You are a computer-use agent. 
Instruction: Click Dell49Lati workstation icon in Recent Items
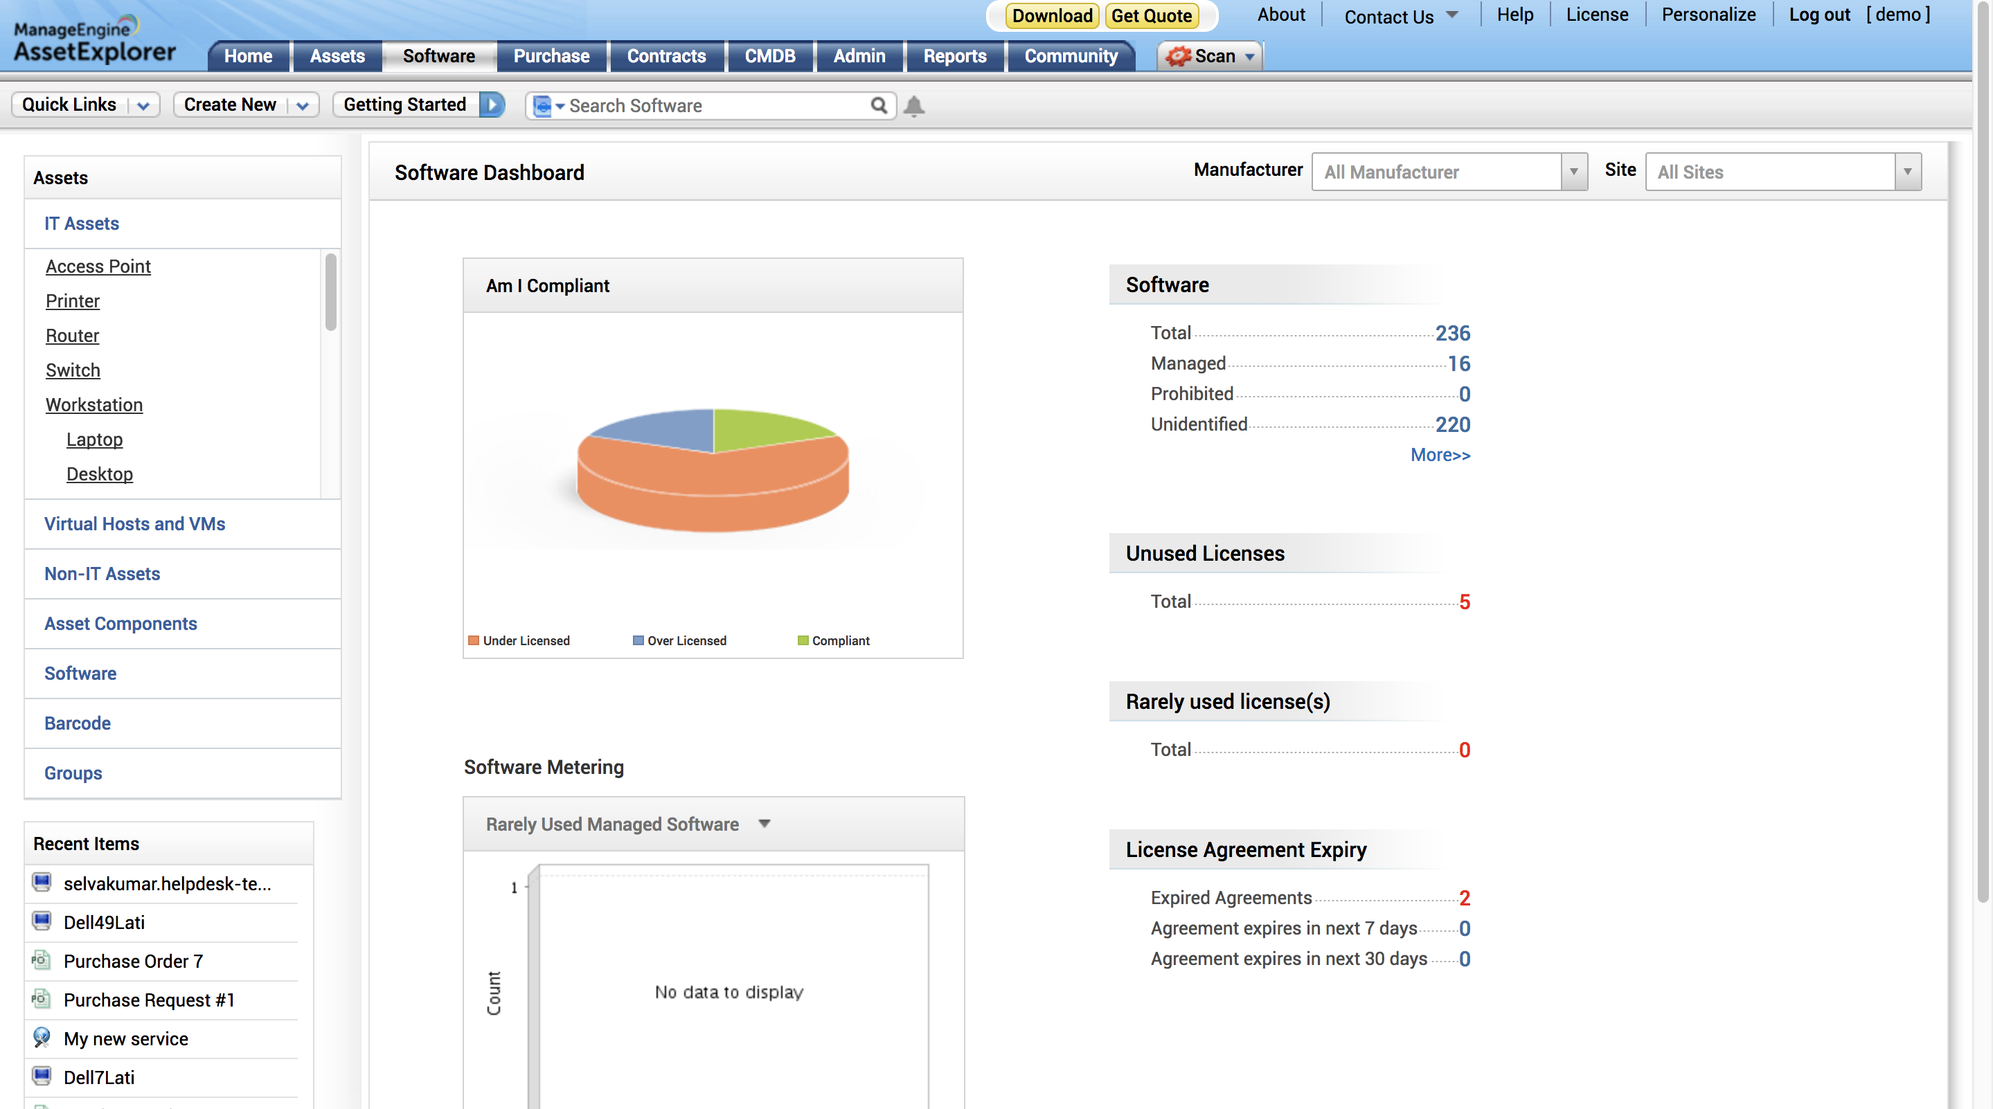coord(42,921)
